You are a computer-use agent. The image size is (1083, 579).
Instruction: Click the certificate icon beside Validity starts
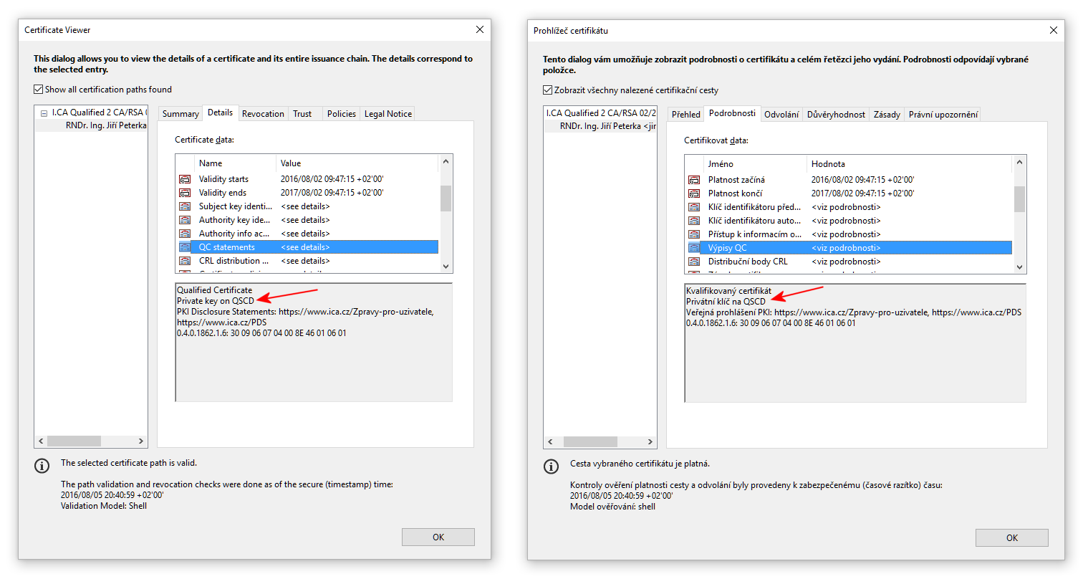point(185,179)
